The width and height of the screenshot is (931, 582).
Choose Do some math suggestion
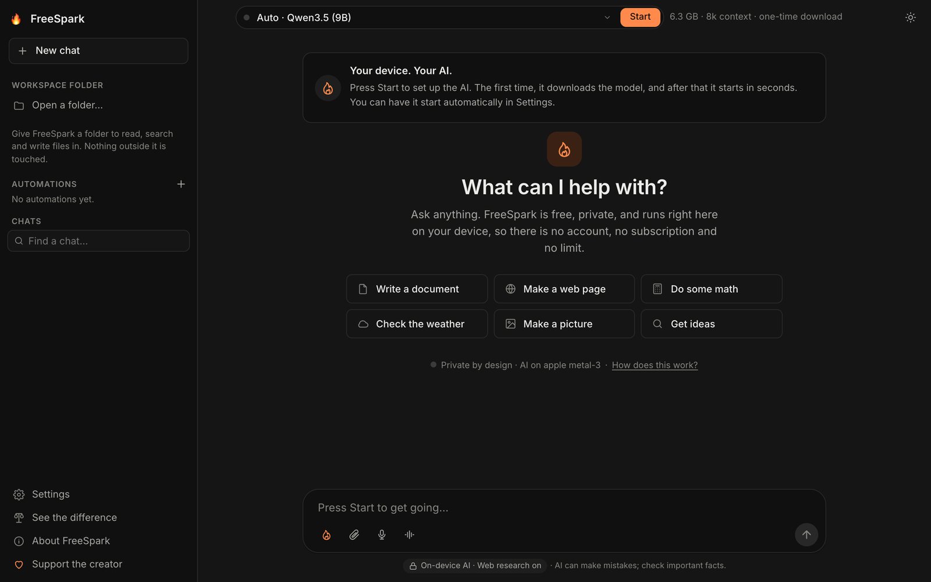pos(711,289)
